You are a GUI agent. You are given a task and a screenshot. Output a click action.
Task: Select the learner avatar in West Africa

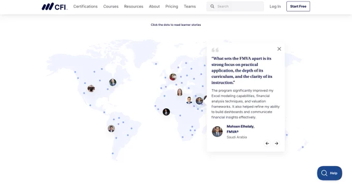pos(166,112)
